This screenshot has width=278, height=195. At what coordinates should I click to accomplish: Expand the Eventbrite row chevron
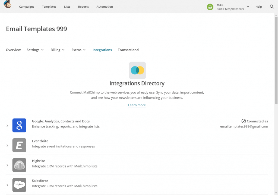click(x=7, y=145)
